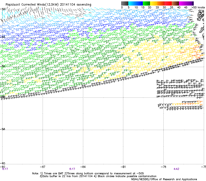Viewport: 206px width, 181px height.
Task: Click the magenta 40-45 knots legend swatch
Action: (183, 3)
